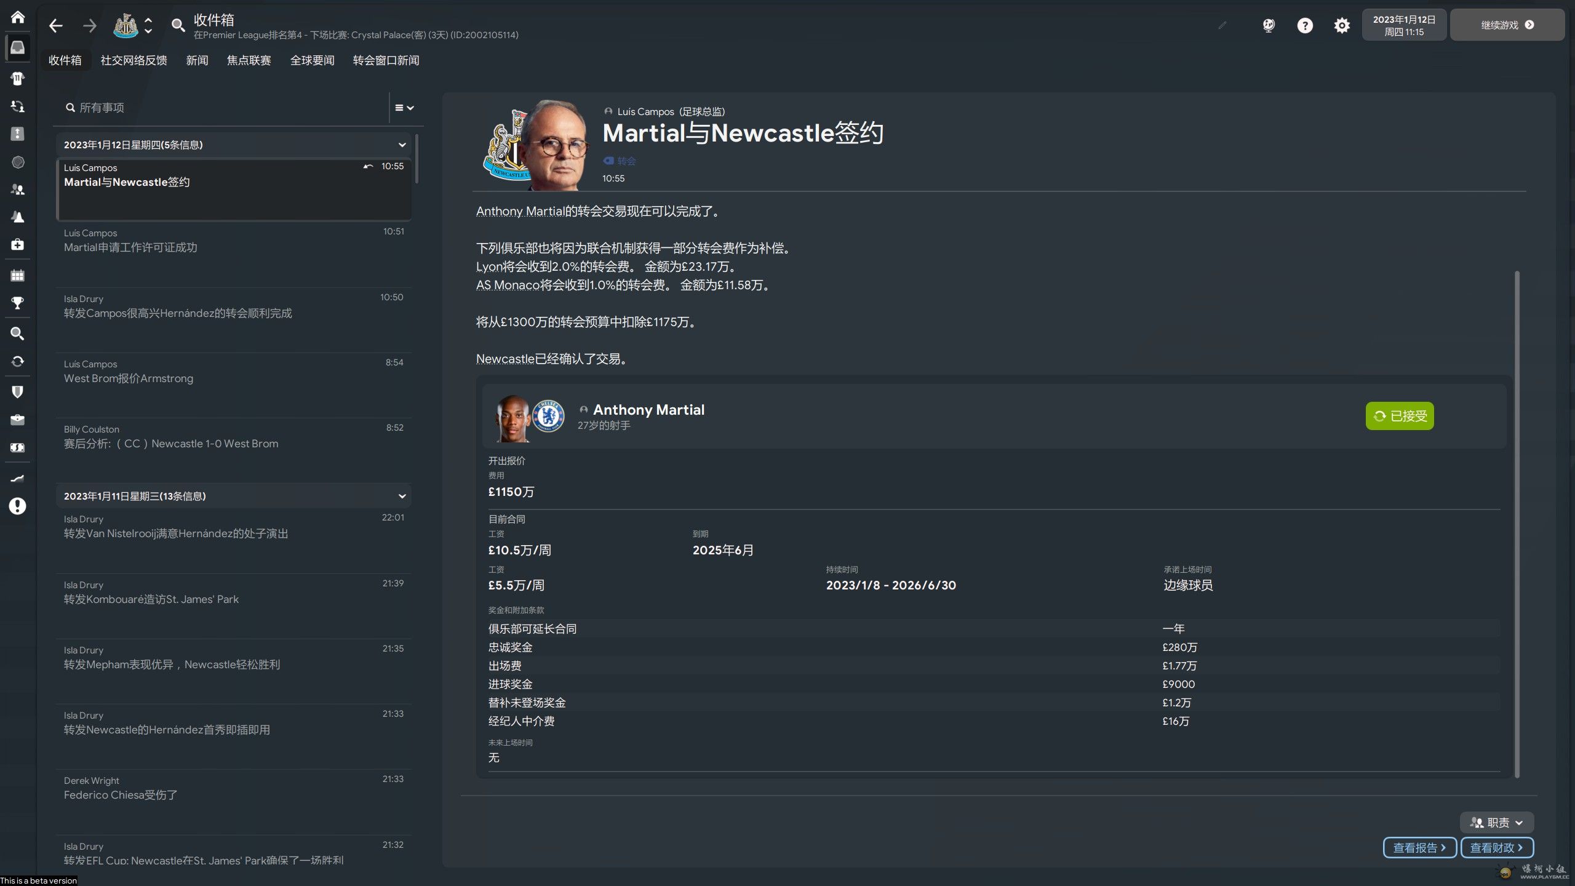Open the Lyon club link
Viewport: 1575px width, 886px height.
[x=490, y=266]
